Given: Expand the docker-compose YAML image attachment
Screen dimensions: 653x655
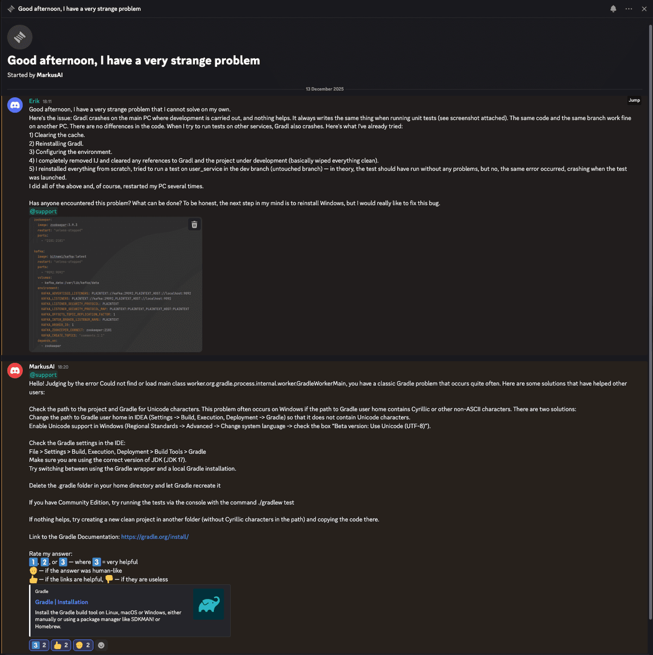Looking at the screenshot, I should (115, 285).
